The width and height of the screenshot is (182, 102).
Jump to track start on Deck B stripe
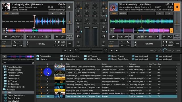(111, 31)
